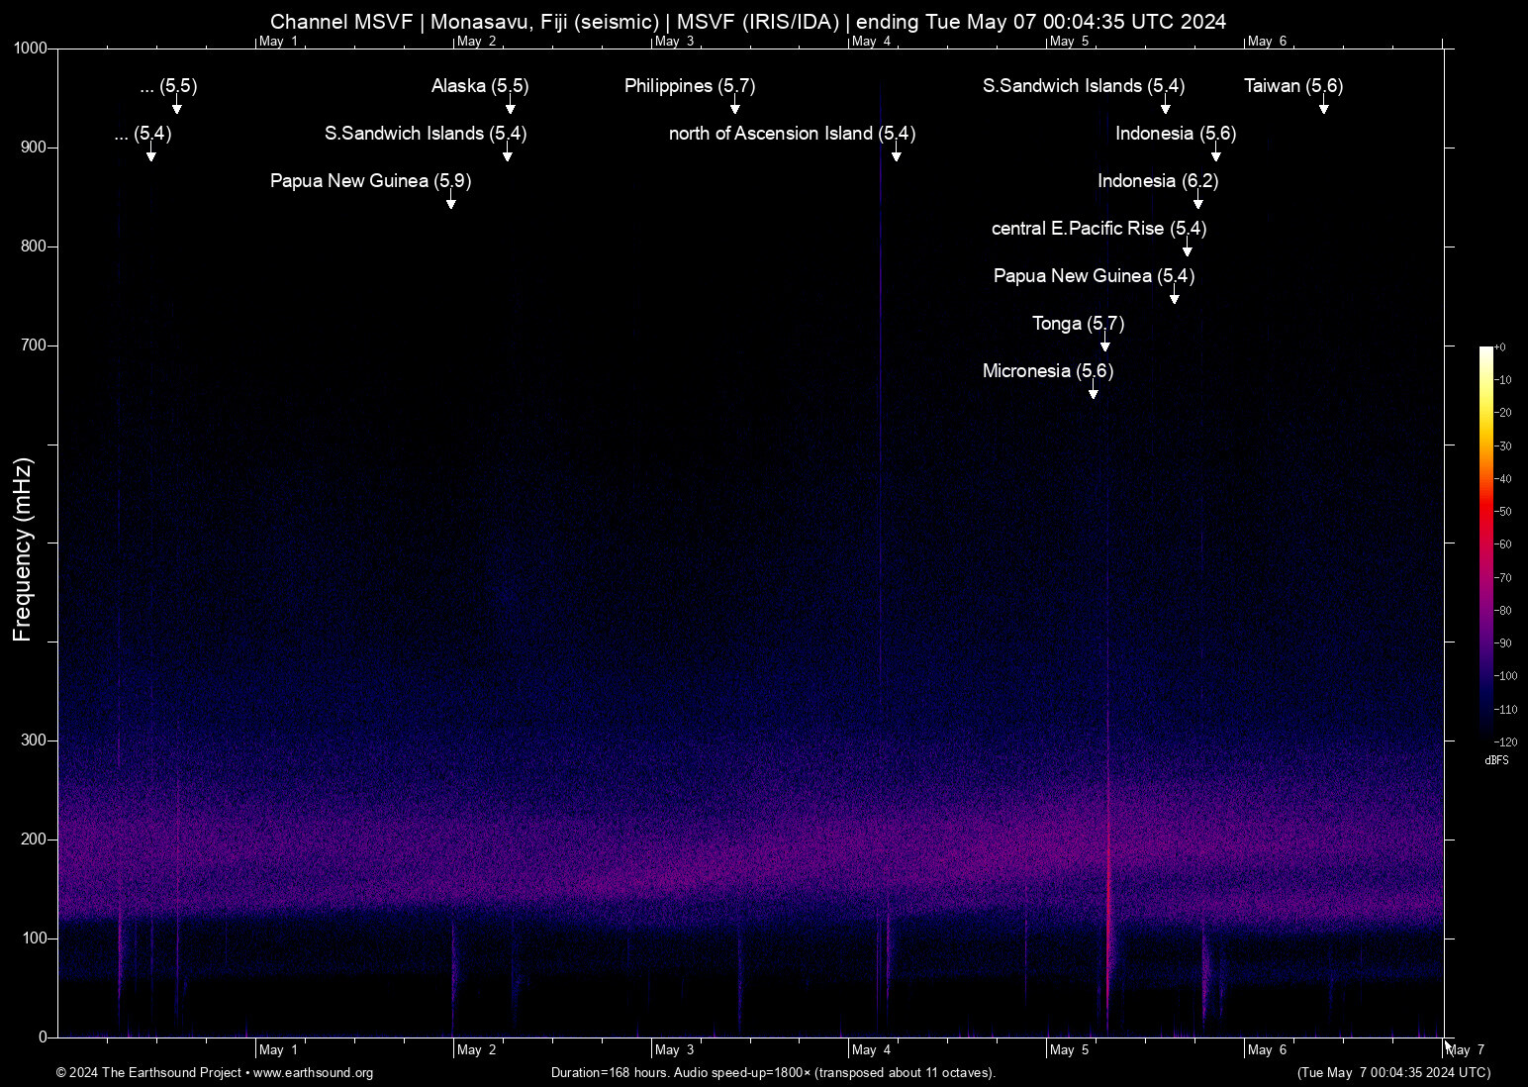Viewport: 1528px width, 1087px height.
Task: Click the 300 frequency tick label on left
Action: [x=34, y=741]
